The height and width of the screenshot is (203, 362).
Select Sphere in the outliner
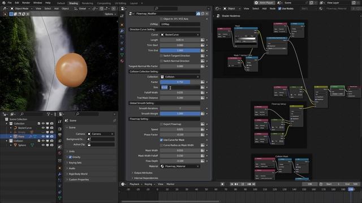click(22, 145)
